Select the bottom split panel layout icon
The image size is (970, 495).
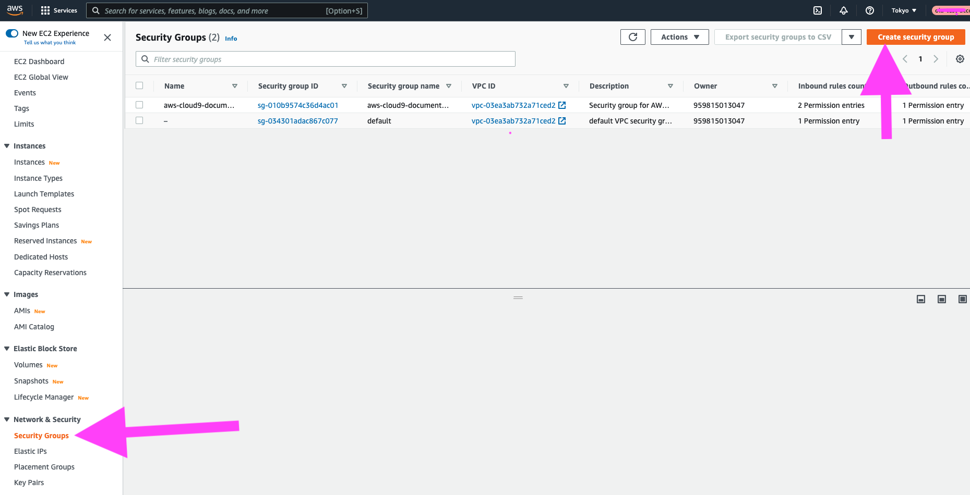(921, 299)
